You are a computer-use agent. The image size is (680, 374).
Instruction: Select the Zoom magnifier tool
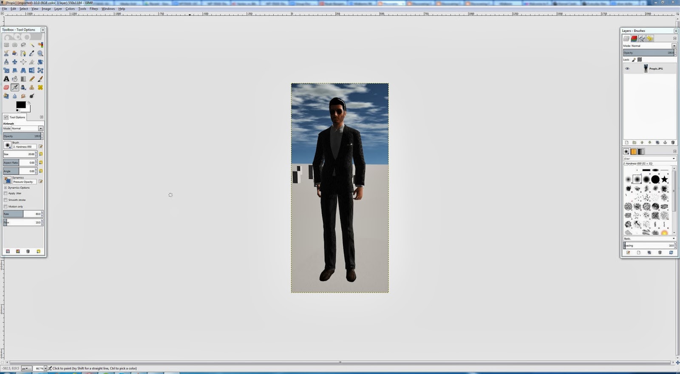click(40, 53)
